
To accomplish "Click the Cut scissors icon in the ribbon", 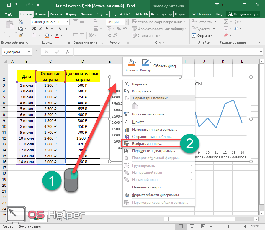I will pyautogui.click(x=21, y=22).
